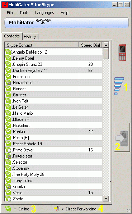132x214 pixels.
Task: Click the contact list scrollbar thumb
Action: (x=106, y=53)
